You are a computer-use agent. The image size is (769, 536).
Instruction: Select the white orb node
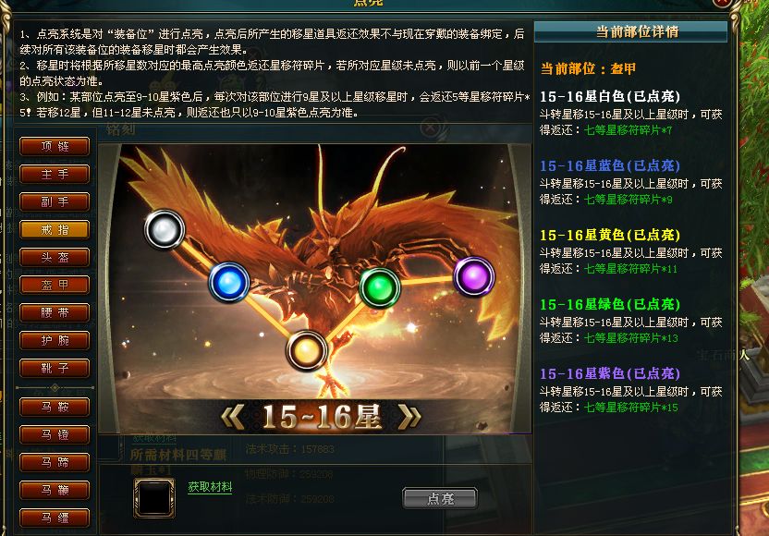coord(165,229)
